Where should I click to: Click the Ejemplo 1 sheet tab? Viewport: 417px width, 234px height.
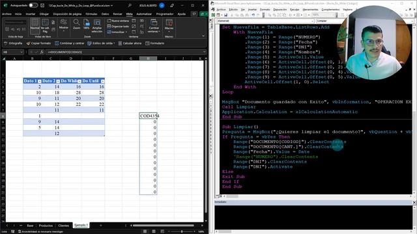tap(81, 226)
